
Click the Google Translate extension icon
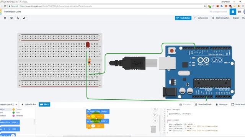[222, 6]
